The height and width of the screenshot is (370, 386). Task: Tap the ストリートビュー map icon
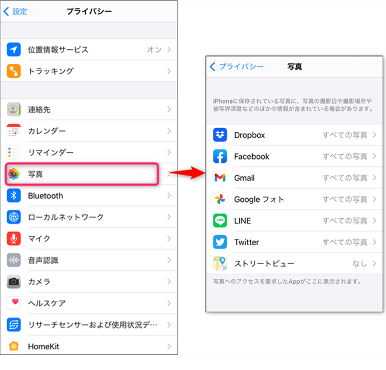click(220, 264)
